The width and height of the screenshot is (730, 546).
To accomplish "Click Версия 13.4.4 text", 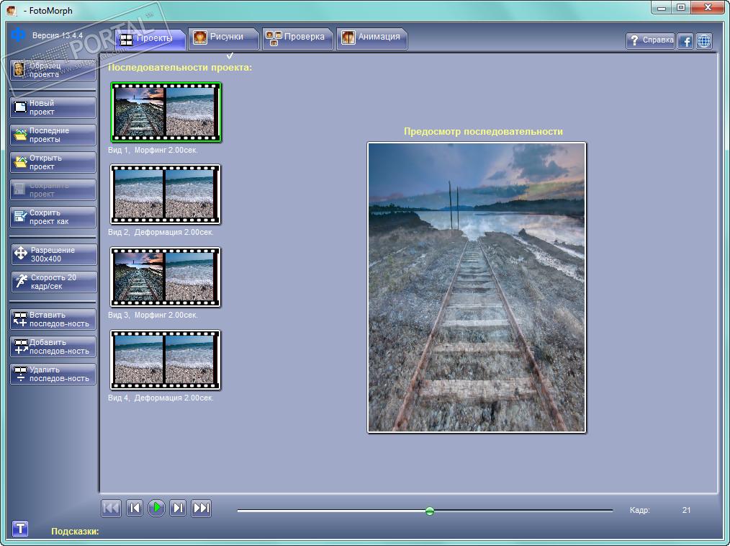I will click(x=58, y=35).
